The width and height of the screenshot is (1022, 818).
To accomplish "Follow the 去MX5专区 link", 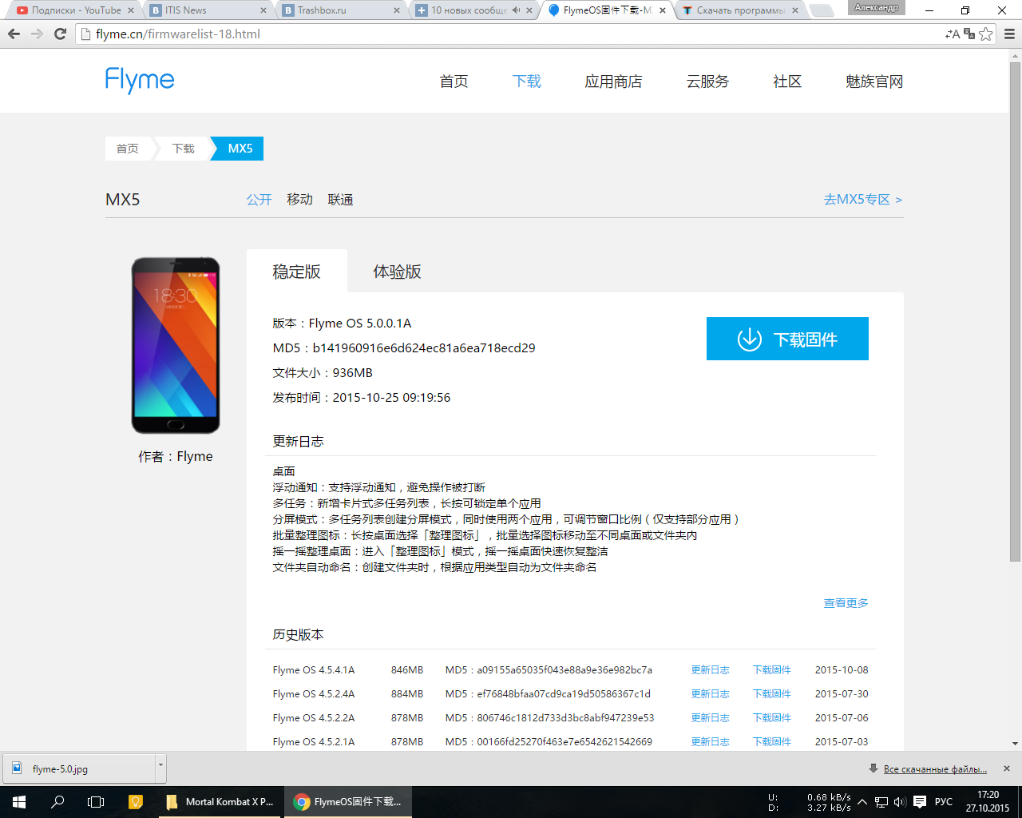I will click(x=863, y=200).
